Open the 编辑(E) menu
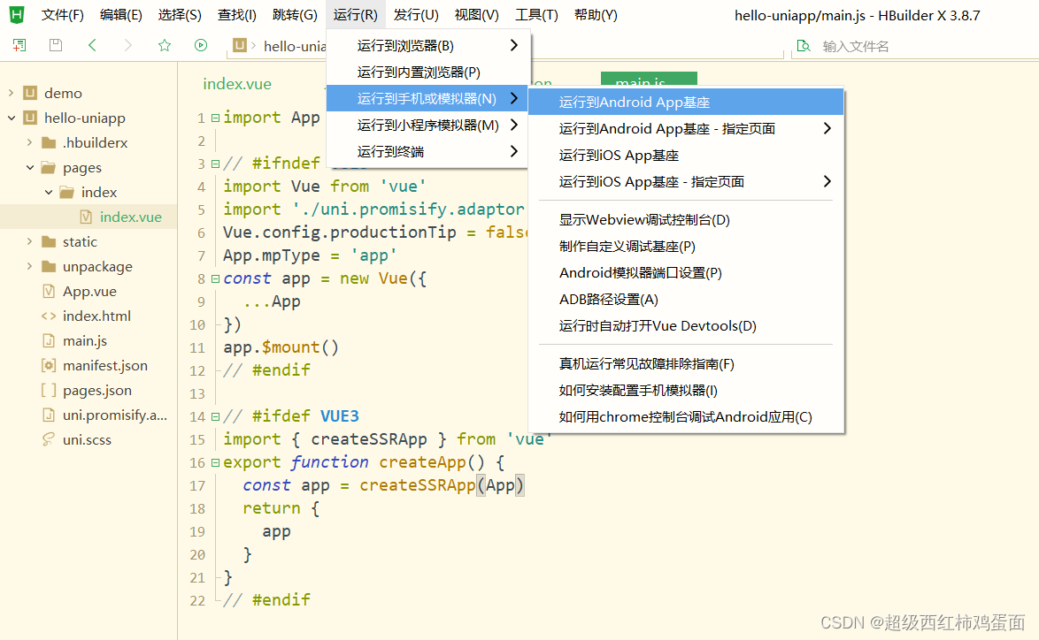The height and width of the screenshot is (640, 1039). [x=120, y=14]
